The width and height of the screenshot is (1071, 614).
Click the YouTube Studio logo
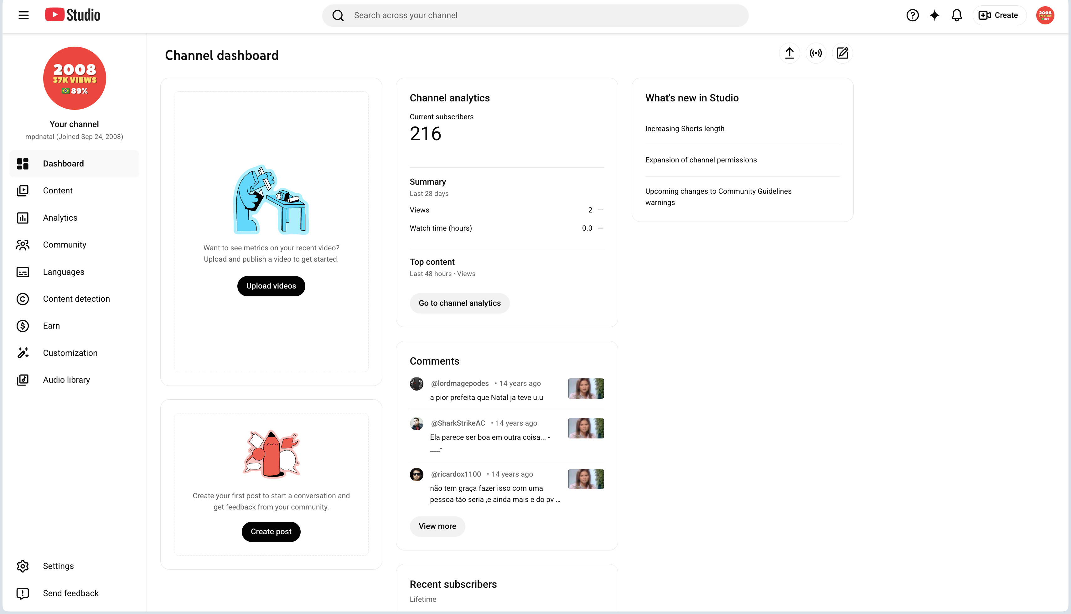[73, 15]
